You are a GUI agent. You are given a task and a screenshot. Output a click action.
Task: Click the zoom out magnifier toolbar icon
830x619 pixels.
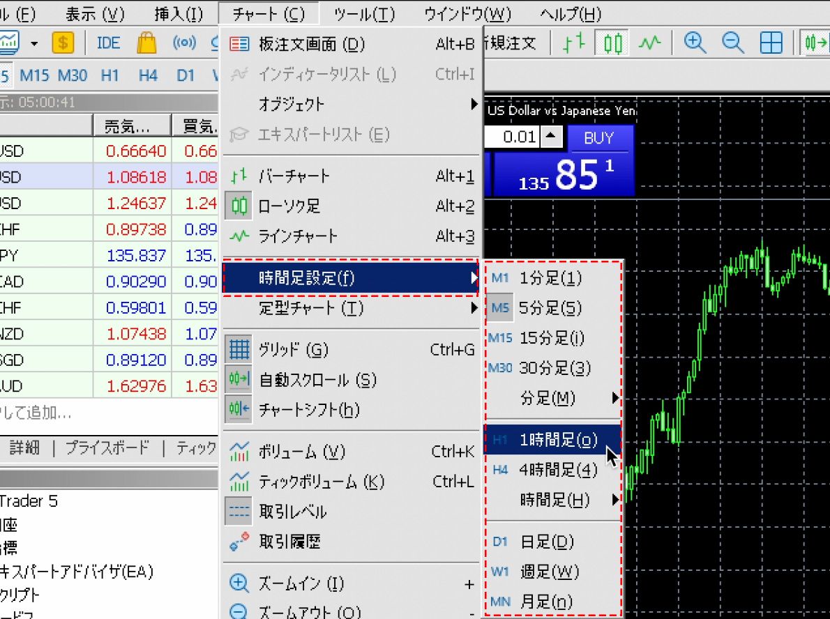732,43
